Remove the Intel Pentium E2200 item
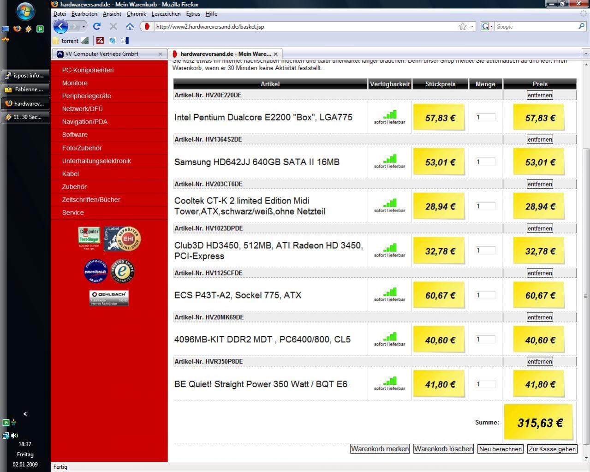Screen dimensions: 590x472 (540, 95)
